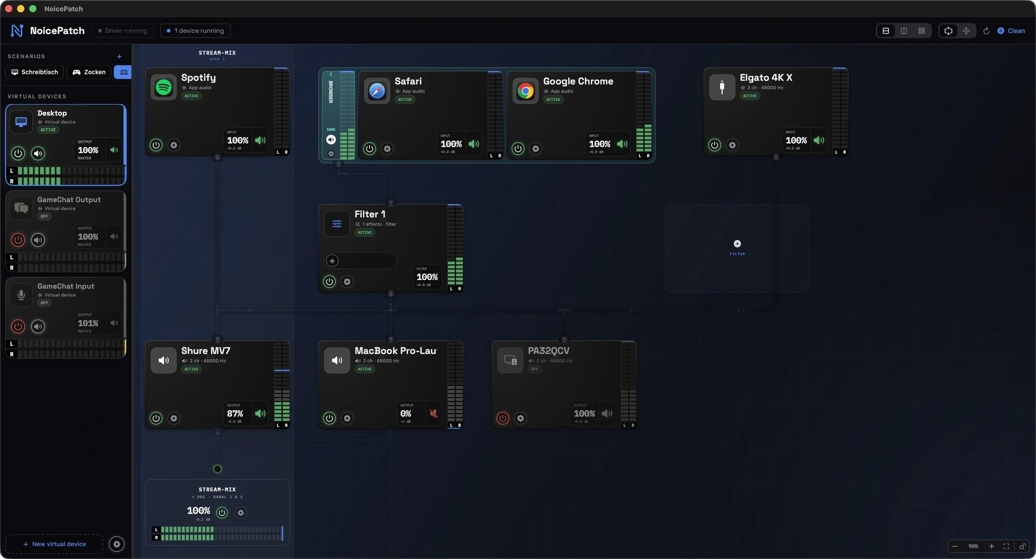Click the Google Chrome app icon
1036x559 pixels.
click(525, 91)
